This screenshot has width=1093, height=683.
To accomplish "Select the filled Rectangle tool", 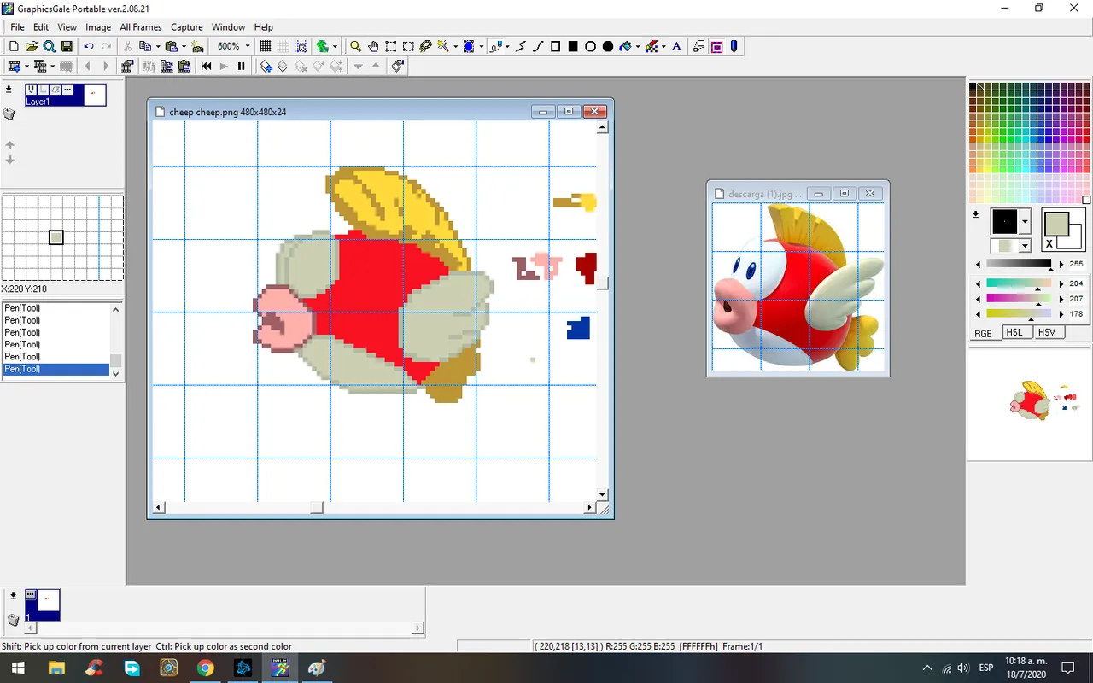I will [x=573, y=46].
